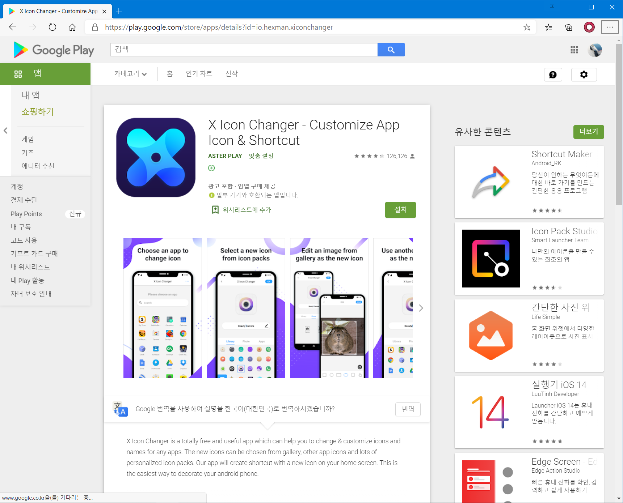Open the Google account avatar

[x=595, y=50]
